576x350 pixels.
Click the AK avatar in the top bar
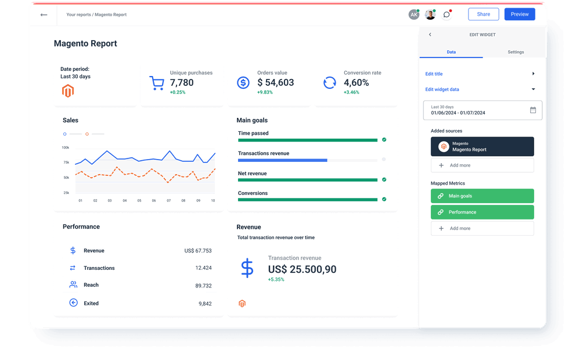(414, 14)
